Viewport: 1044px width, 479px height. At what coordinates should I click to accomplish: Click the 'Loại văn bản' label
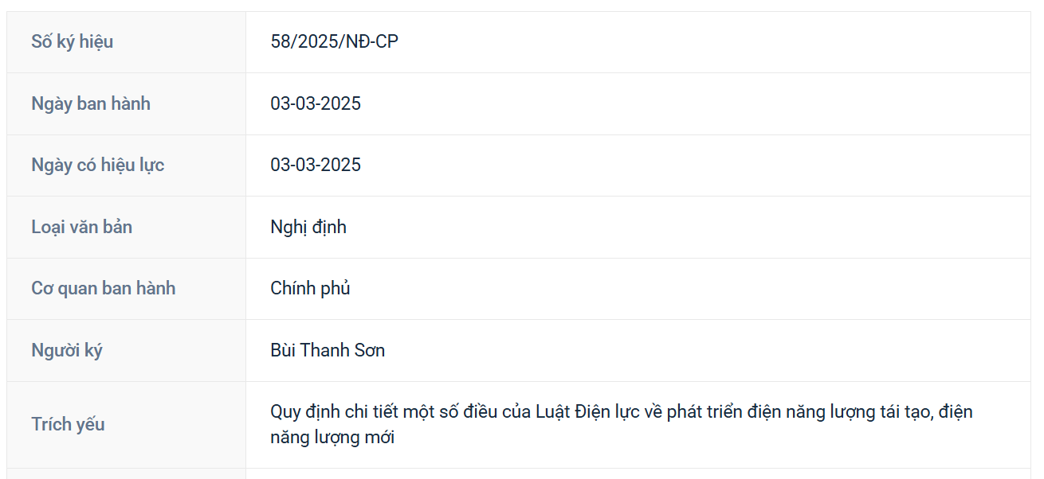tap(82, 227)
